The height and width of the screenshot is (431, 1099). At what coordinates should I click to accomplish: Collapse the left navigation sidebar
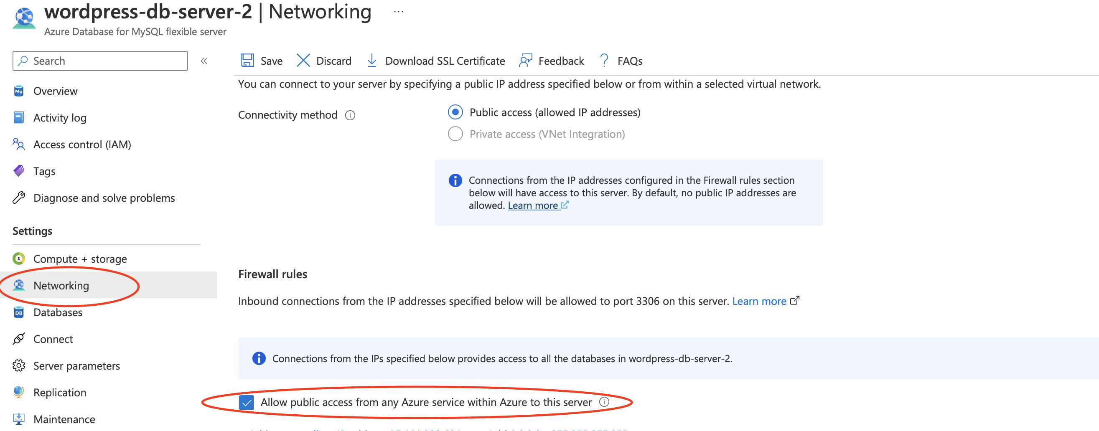tap(204, 61)
